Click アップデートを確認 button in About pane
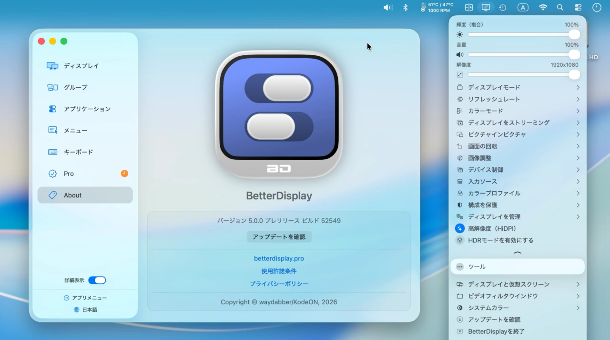This screenshot has height=340, width=610. pos(279,237)
